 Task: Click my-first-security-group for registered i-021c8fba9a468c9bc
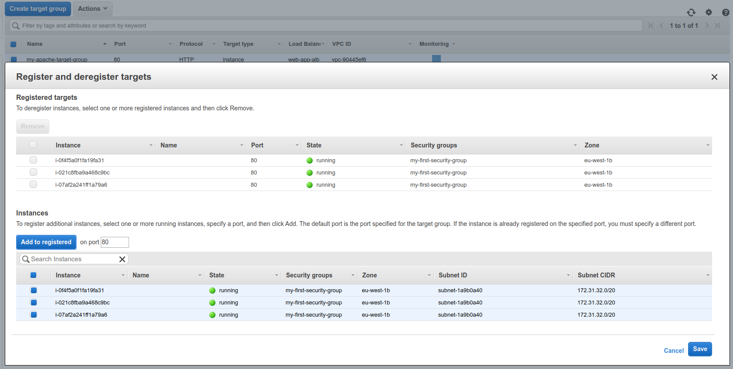pyautogui.click(x=438, y=173)
